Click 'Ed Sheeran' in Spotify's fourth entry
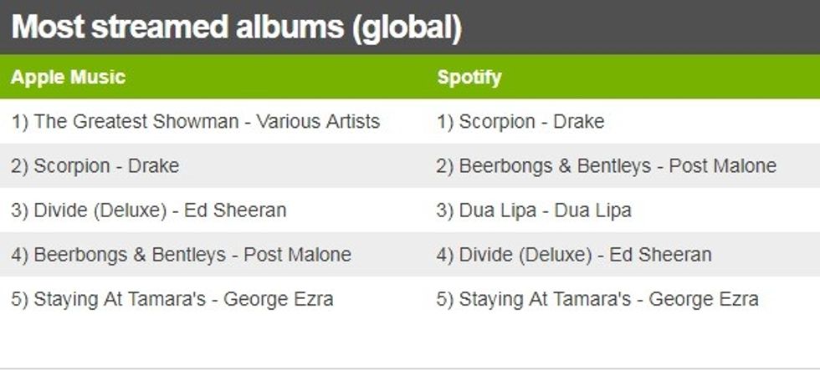Screen dimensions: 820x370 point(660,255)
